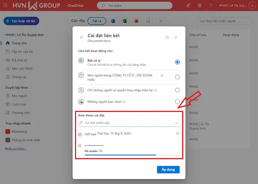Open the additional filters icon
Image resolution: width=258 pixels, height=184 pixels.
tap(161, 21)
